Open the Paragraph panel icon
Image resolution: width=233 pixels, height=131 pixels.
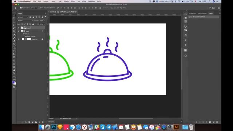click(186, 45)
